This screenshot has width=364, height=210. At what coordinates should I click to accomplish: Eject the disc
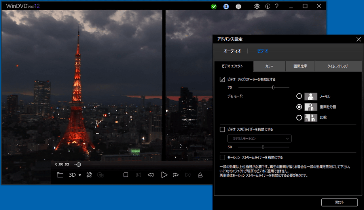[200, 175]
